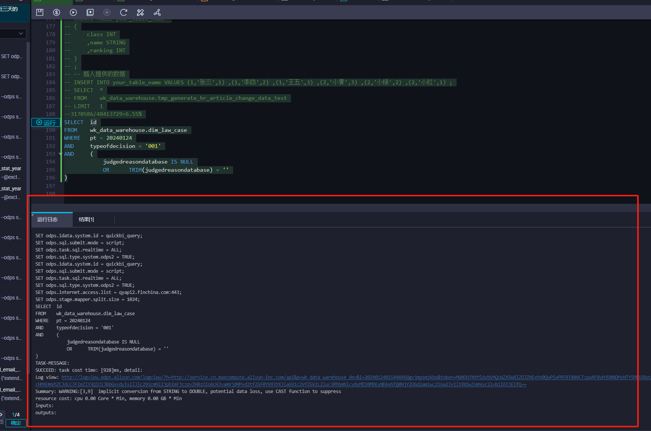Click the 'TASK-MESSAGE:' log line

52,363
